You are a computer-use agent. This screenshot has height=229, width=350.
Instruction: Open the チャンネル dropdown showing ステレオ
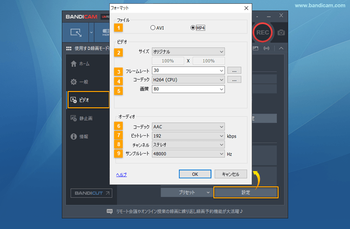tap(188, 145)
